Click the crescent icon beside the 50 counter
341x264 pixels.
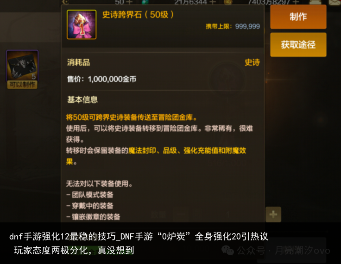click(65, 2)
